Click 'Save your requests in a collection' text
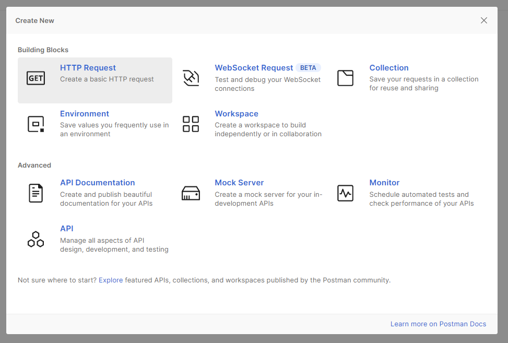This screenshot has width=508, height=343. click(x=424, y=84)
